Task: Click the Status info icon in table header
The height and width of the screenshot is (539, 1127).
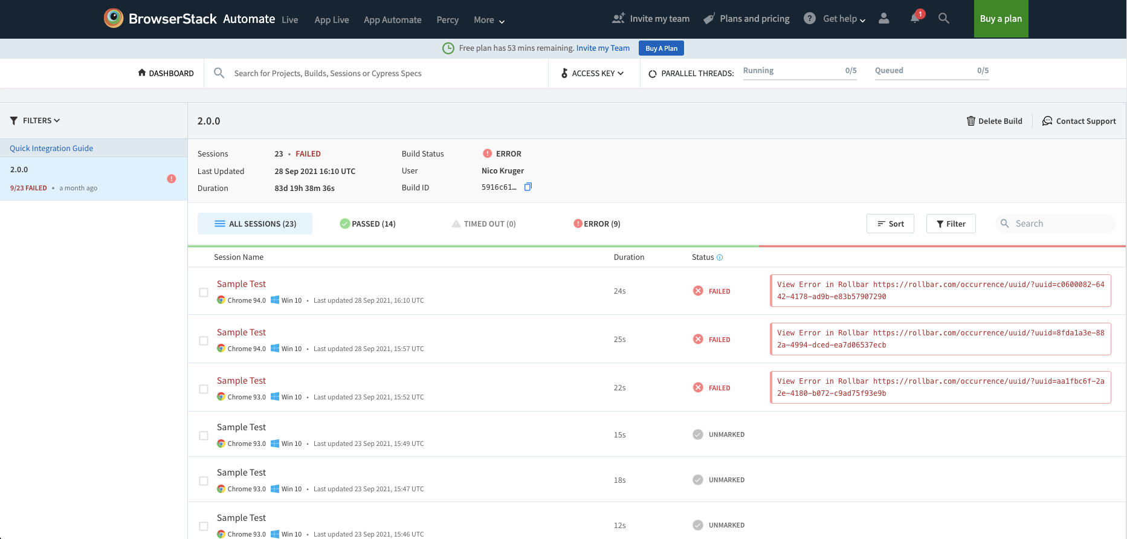Action: 720,257
